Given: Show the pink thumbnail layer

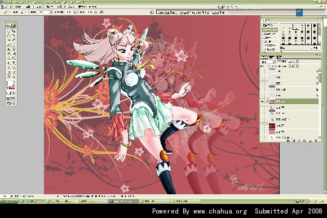Looking at the screenshot, I should tap(262, 132).
